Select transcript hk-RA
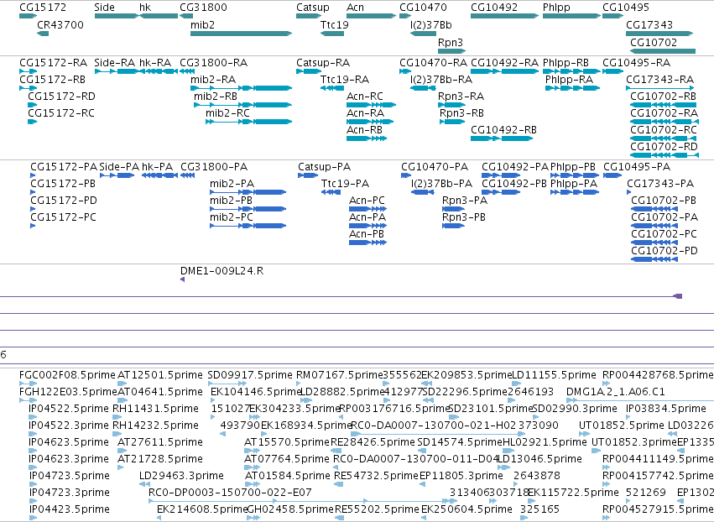Image resolution: width=714 pixels, height=522 pixels. pyautogui.click(x=155, y=63)
